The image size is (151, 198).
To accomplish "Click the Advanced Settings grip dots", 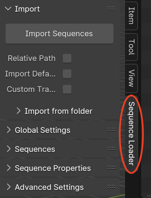I will coord(111,187).
